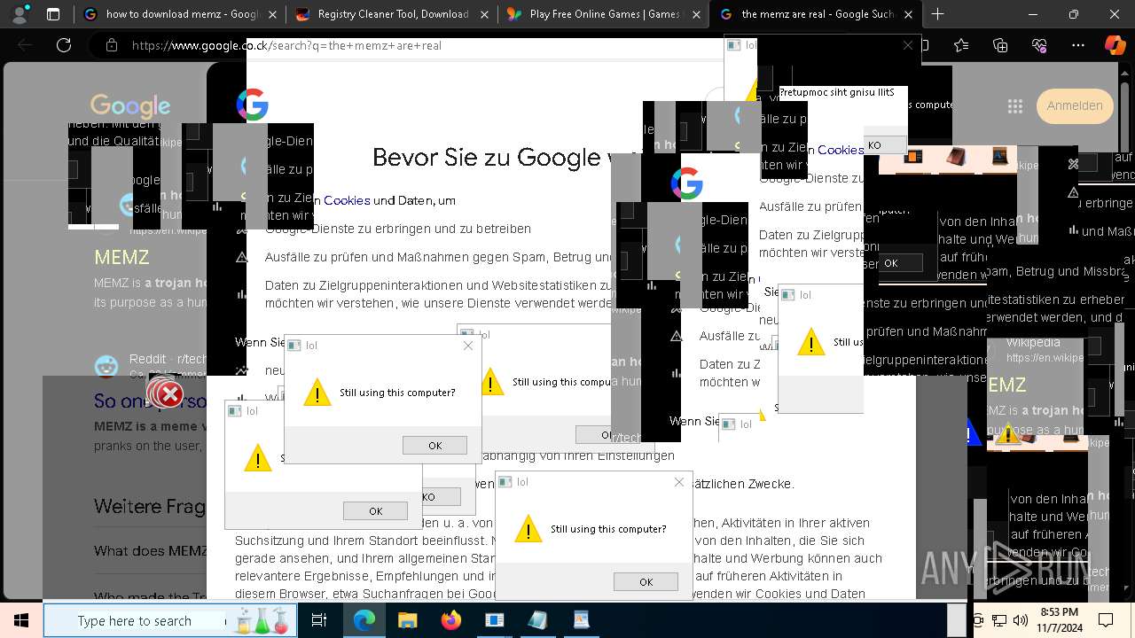Image resolution: width=1135 pixels, height=638 pixels.
Task: Click OK in the bottom-center lol dialog
Action: pos(646,581)
